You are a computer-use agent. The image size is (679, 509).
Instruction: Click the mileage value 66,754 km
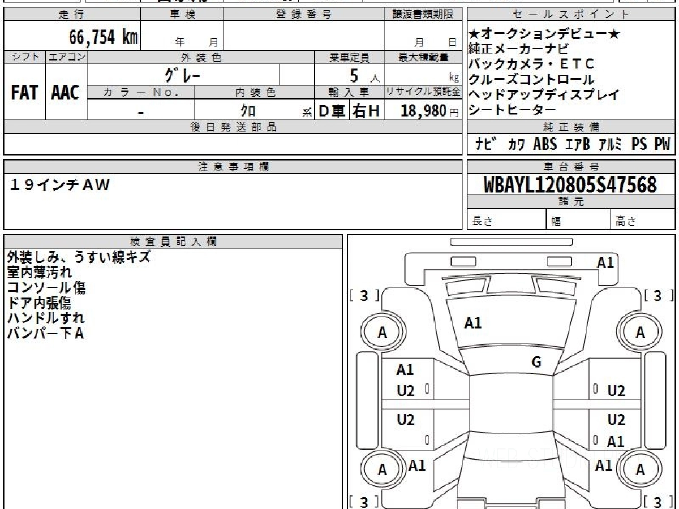pyautogui.click(x=103, y=38)
